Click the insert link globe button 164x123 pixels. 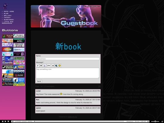[56, 66]
